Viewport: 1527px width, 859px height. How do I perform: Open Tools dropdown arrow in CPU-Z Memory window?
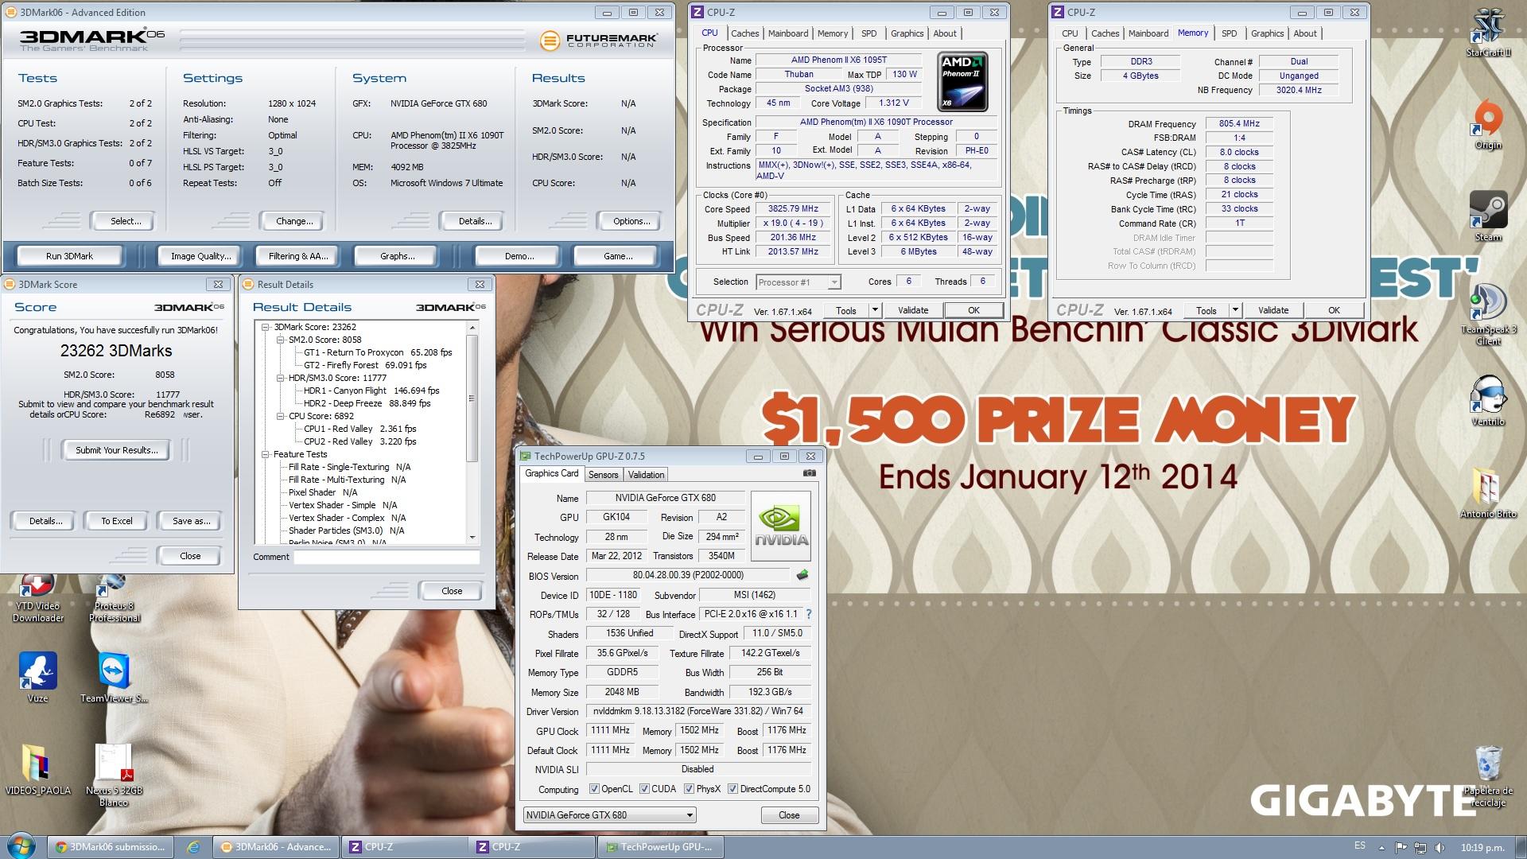[1235, 310]
